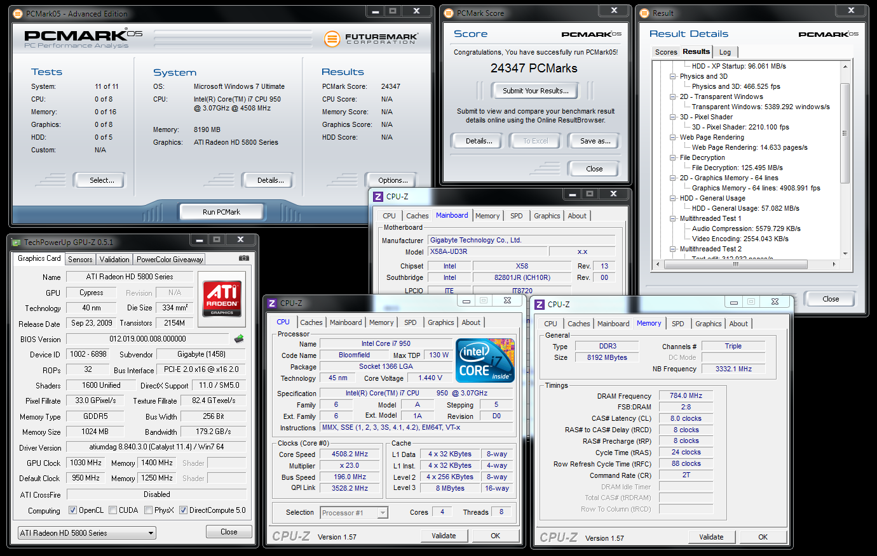Toggle the OpenCL checkbox
This screenshot has height=556, width=877.
point(72,510)
